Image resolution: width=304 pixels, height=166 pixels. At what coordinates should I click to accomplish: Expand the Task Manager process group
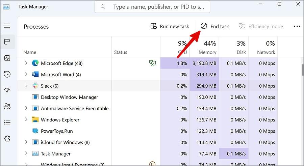pos(26,153)
